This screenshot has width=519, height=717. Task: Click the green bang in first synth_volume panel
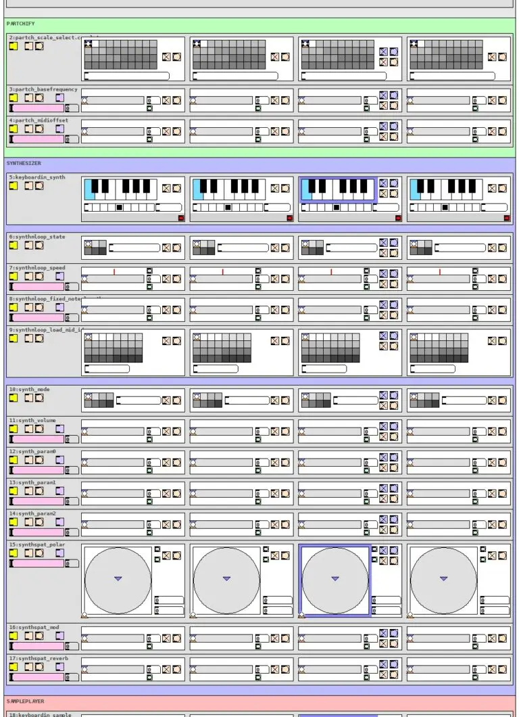click(149, 440)
